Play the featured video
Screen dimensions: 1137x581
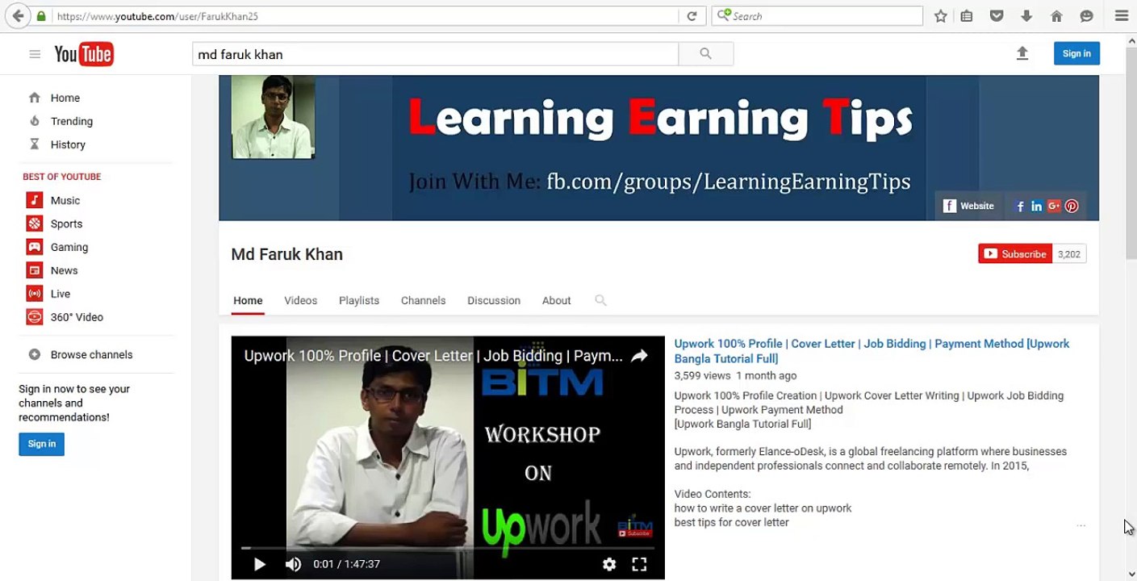click(x=260, y=564)
